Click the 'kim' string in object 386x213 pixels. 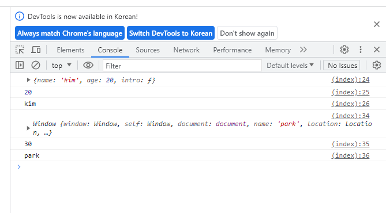pos(70,80)
